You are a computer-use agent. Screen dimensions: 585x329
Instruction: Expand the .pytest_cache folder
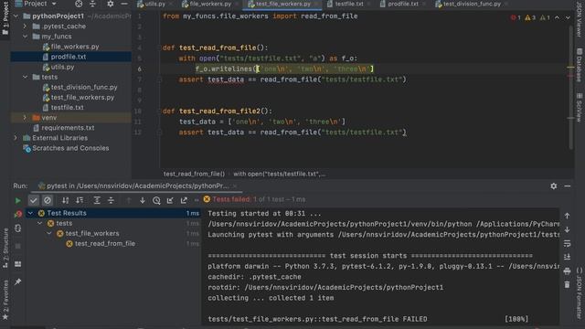click(25, 27)
